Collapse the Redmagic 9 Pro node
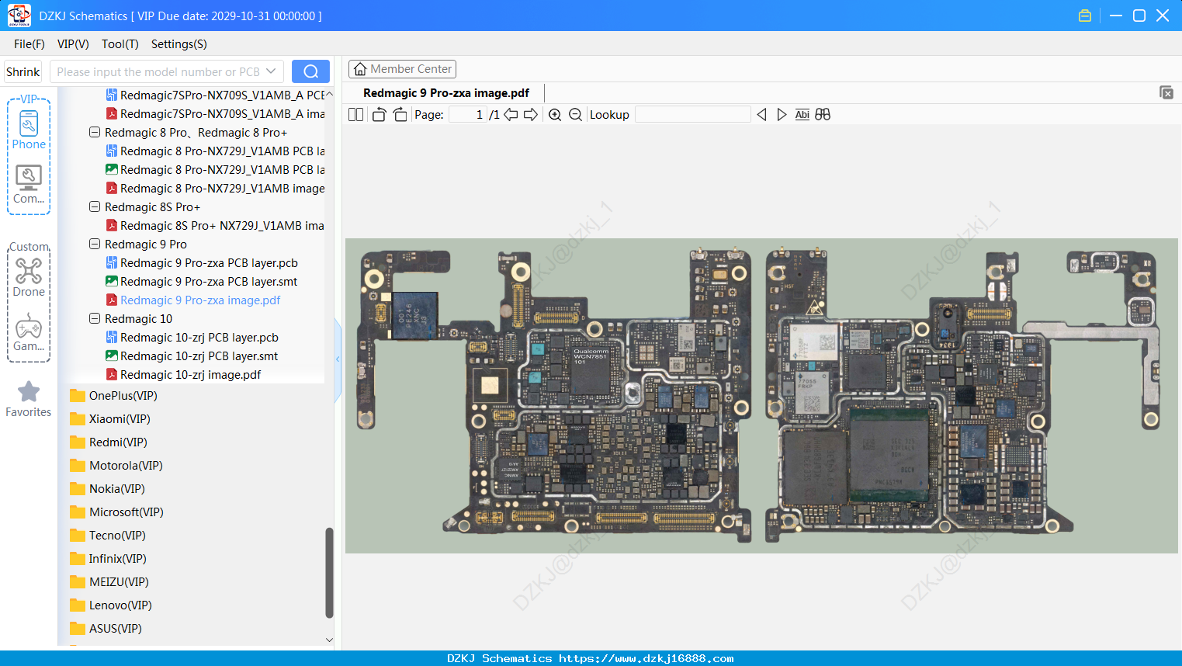This screenshot has width=1182, height=666. (x=95, y=245)
